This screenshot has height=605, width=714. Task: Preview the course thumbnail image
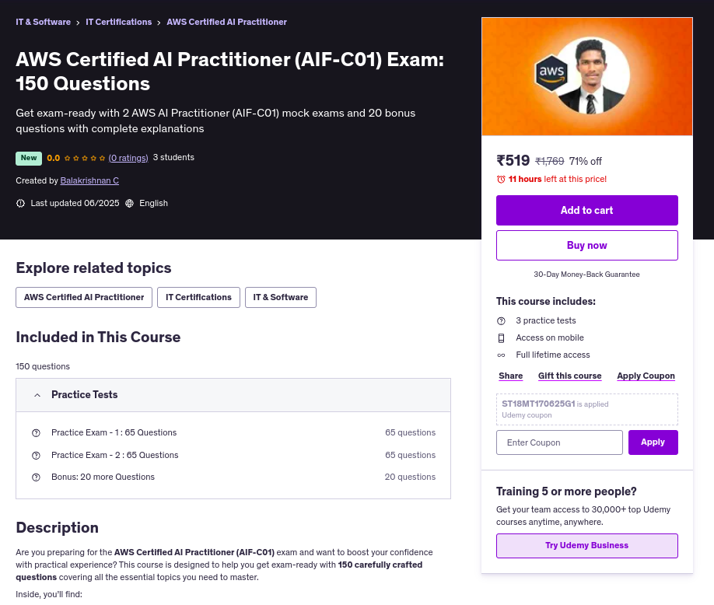coord(586,76)
